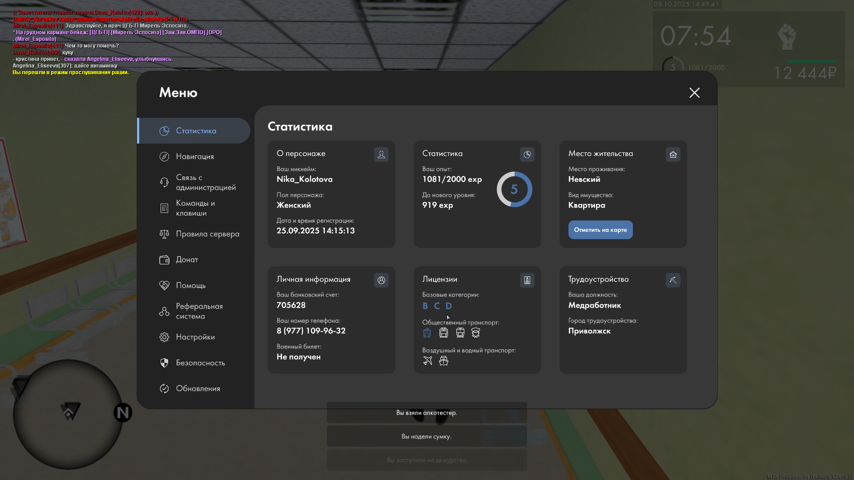
Task: Click the airplane license icon
Action: tap(427, 360)
